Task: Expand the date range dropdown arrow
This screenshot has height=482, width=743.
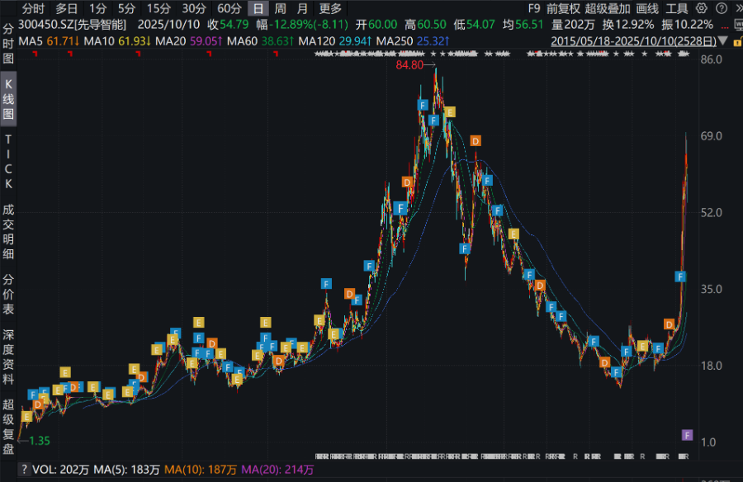Action: [724, 40]
